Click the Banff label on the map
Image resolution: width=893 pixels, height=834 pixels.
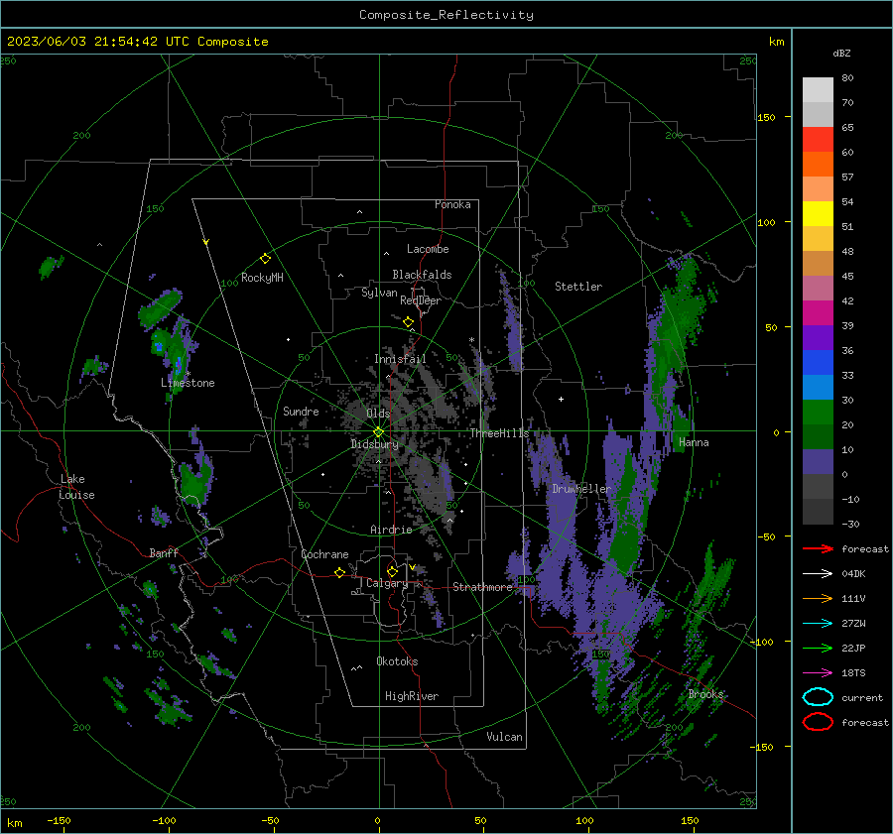click(164, 552)
